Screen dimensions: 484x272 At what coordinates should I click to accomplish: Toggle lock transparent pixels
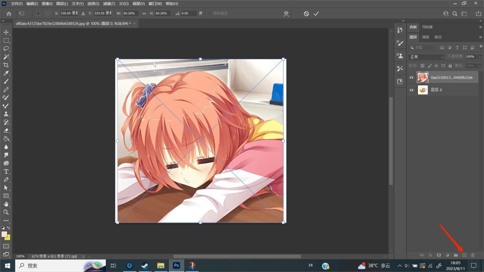click(x=422, y=66)
